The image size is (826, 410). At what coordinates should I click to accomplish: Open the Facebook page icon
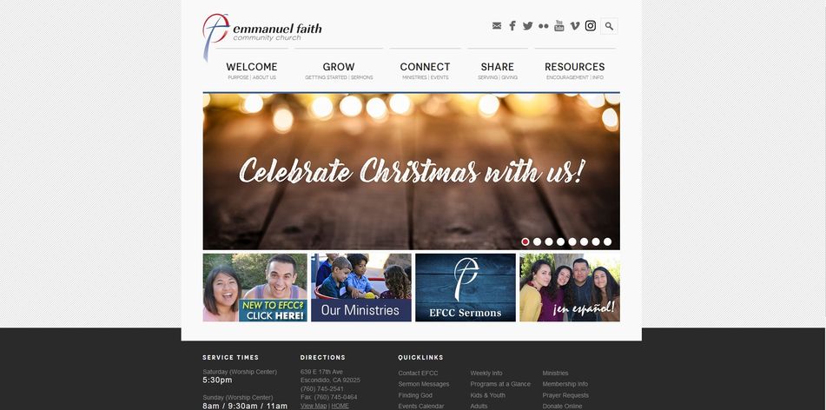pos(512,26)
